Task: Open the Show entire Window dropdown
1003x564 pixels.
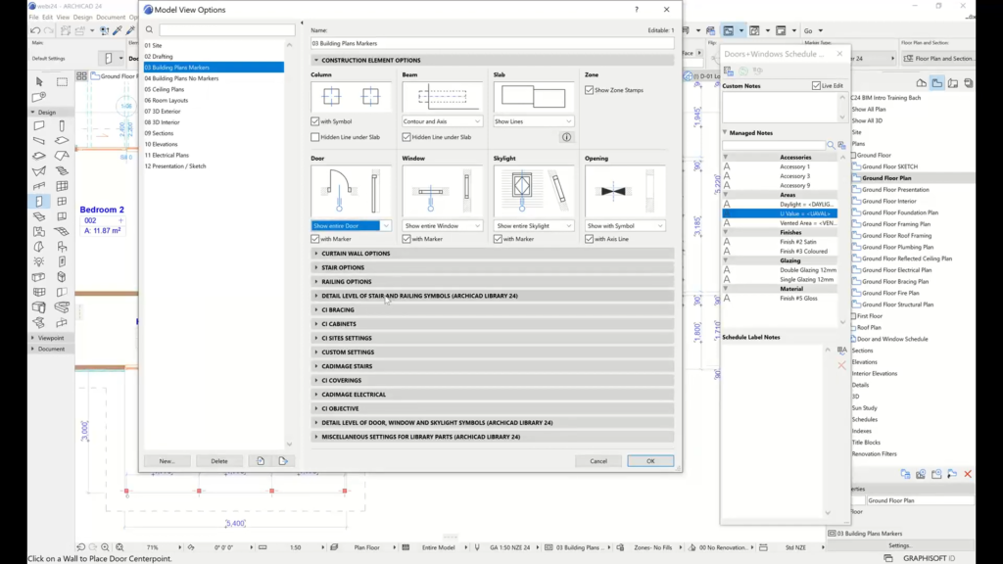Action: tap(442, 226)
